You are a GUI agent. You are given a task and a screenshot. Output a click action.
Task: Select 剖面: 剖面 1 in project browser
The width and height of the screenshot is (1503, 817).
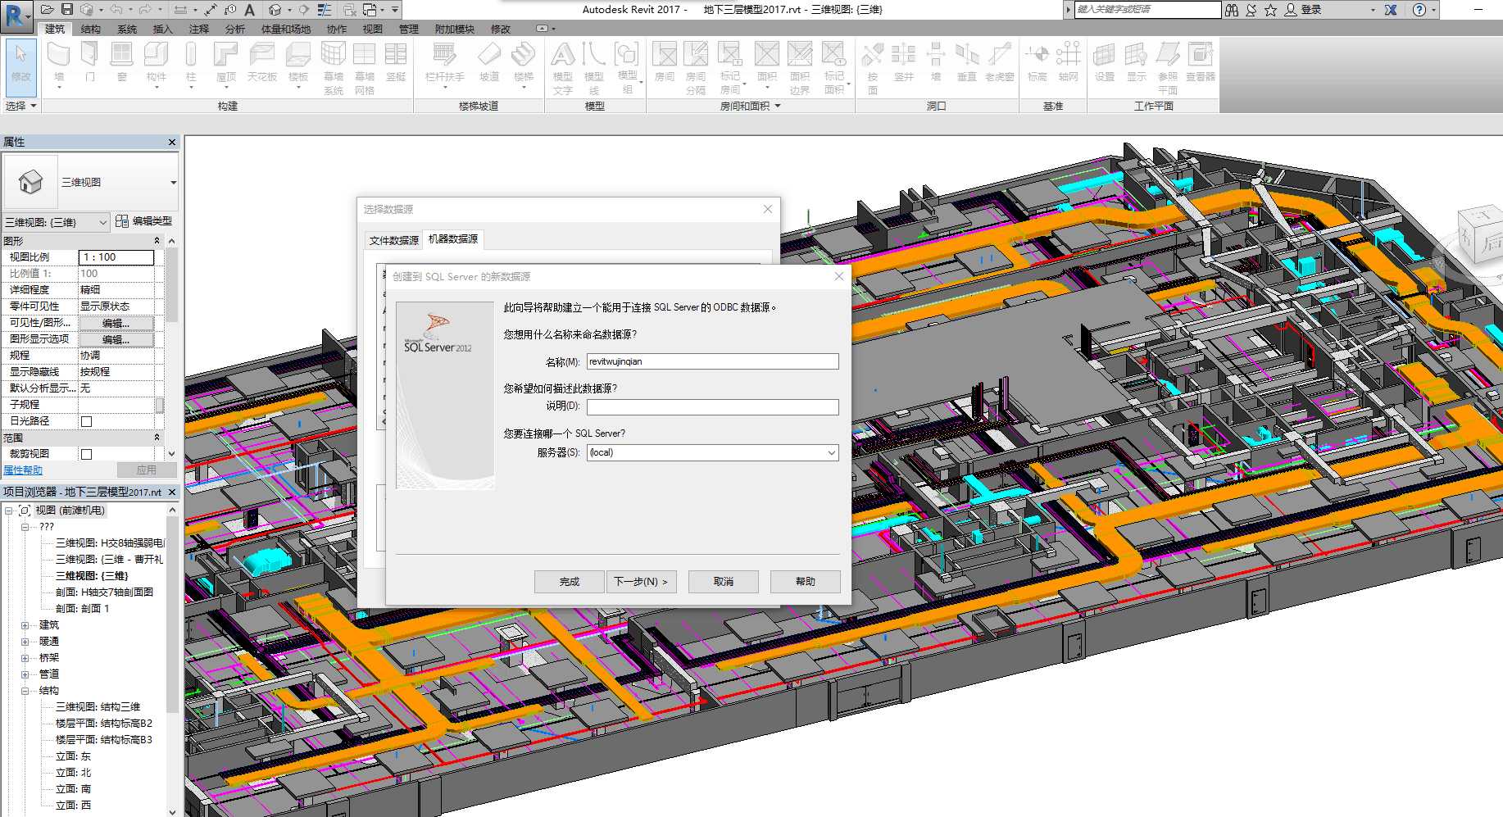(x=82, y=609)
